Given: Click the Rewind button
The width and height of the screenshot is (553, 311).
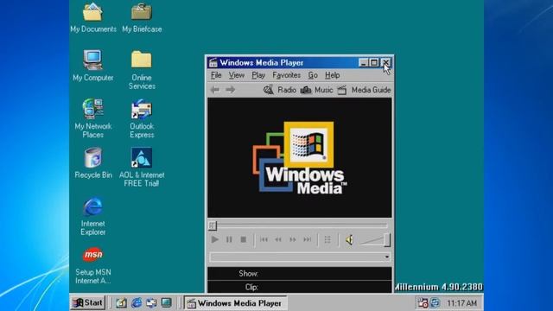Looking at the screenshot, I should point(278,240).
